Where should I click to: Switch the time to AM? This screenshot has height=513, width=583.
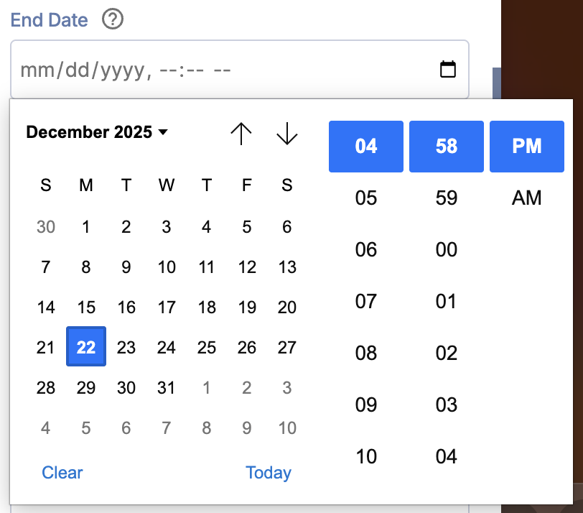coord(526,198)
